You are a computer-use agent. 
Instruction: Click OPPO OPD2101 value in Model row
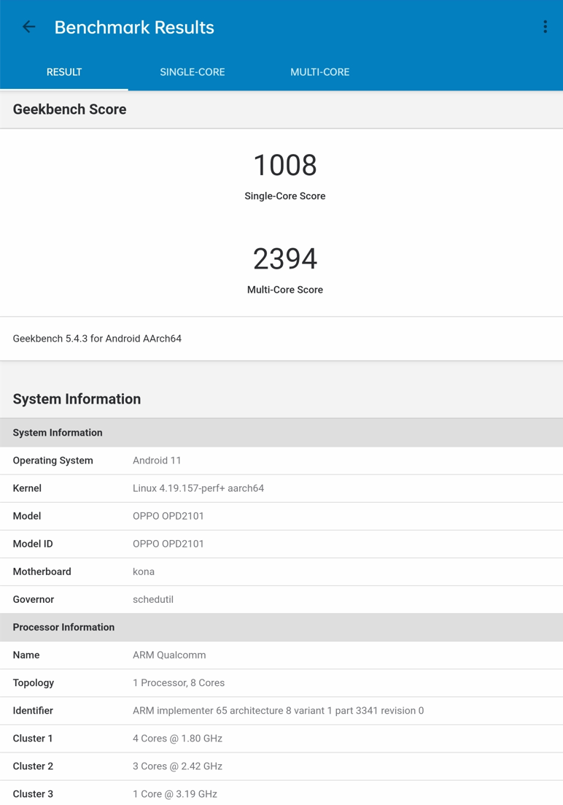[x=168, y=516]
